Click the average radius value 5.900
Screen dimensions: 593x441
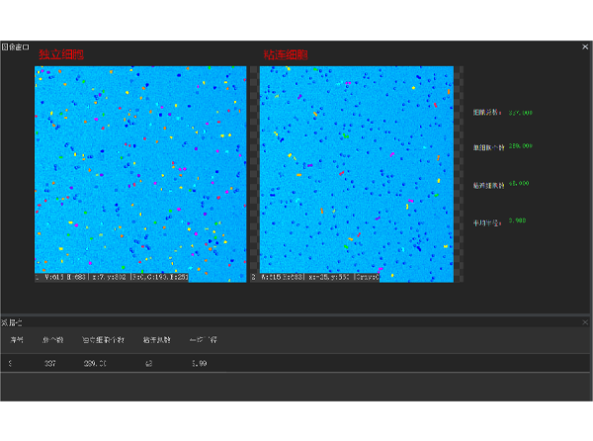pyautogui.click(x=517, y=220)
